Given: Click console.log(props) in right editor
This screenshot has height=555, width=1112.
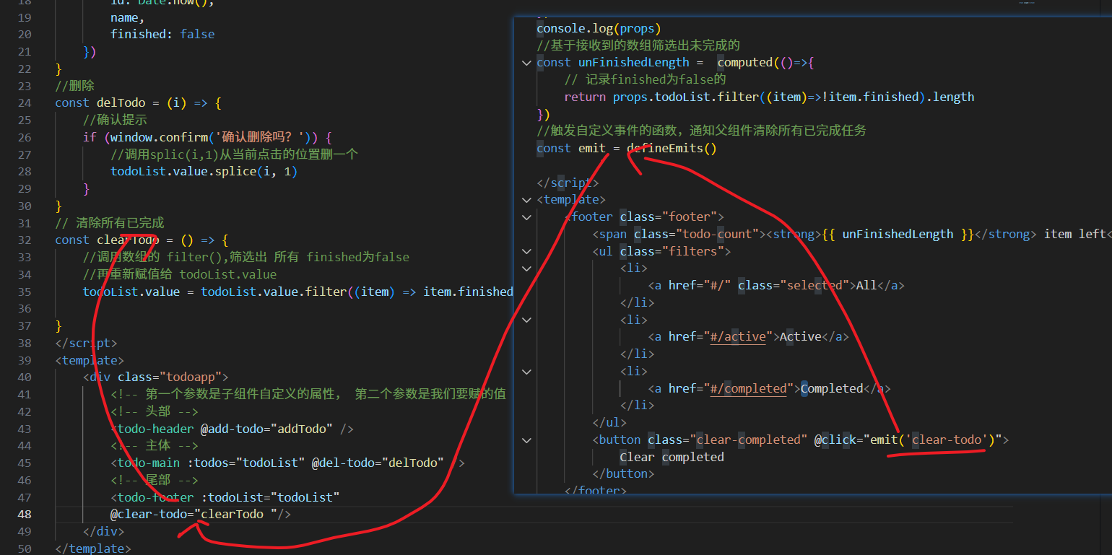Looking at the screenshot, I should pos(599,28).
